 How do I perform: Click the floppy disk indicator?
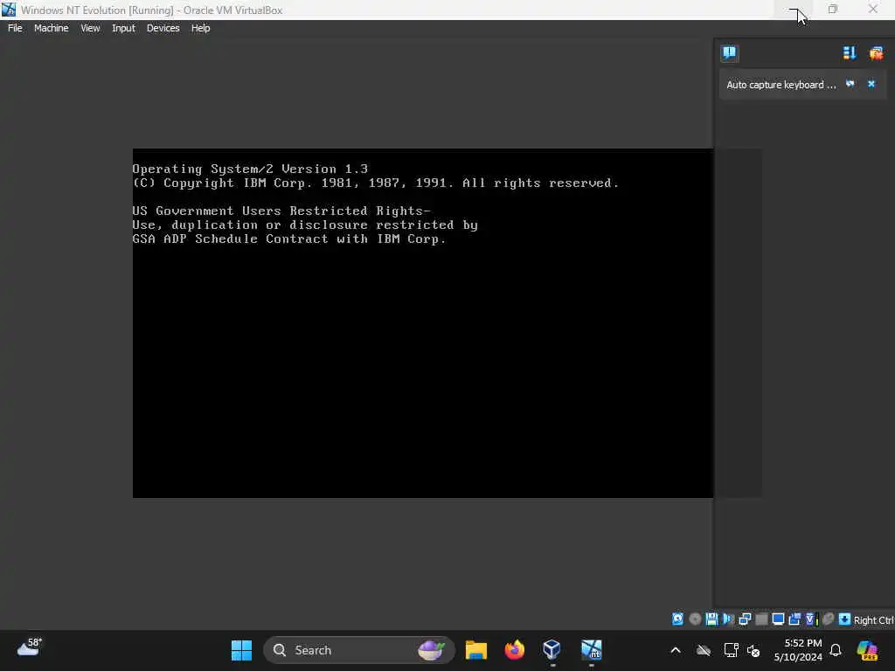[x=711, y=619]
